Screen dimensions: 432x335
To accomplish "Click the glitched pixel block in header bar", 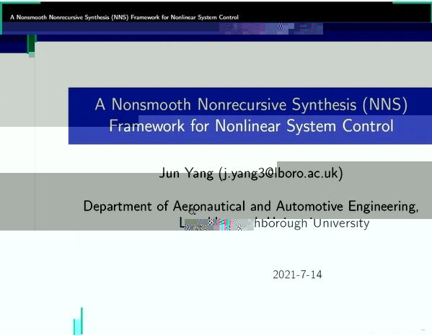I will coord(271,29).
